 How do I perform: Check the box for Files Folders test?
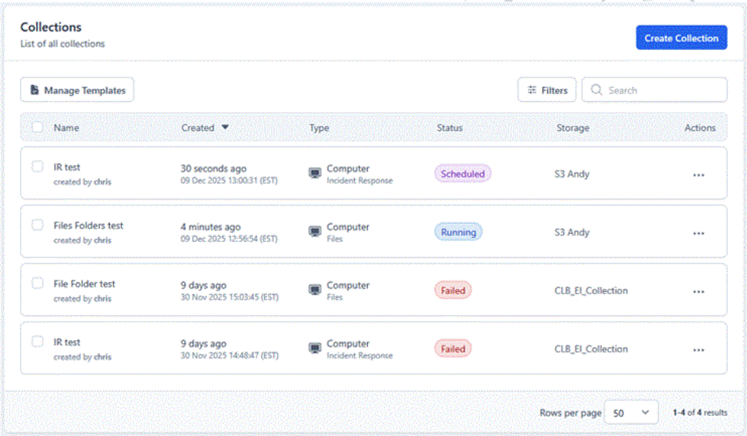point(38,225)
